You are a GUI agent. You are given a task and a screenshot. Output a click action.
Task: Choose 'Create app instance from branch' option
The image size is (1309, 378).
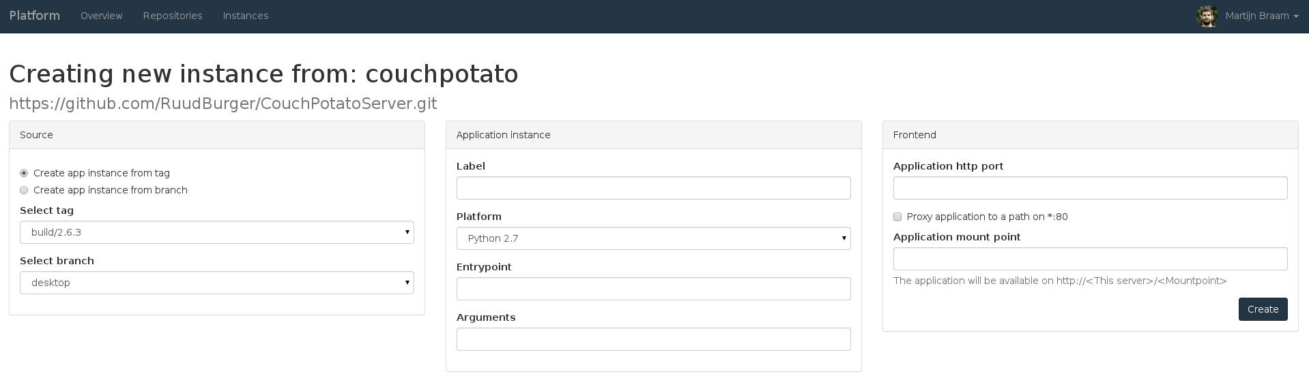[x=25, y=190]
